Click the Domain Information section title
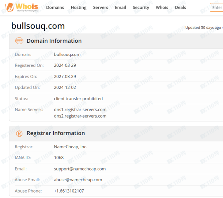Viewport: 223px width, 198px height. (54, 41)
